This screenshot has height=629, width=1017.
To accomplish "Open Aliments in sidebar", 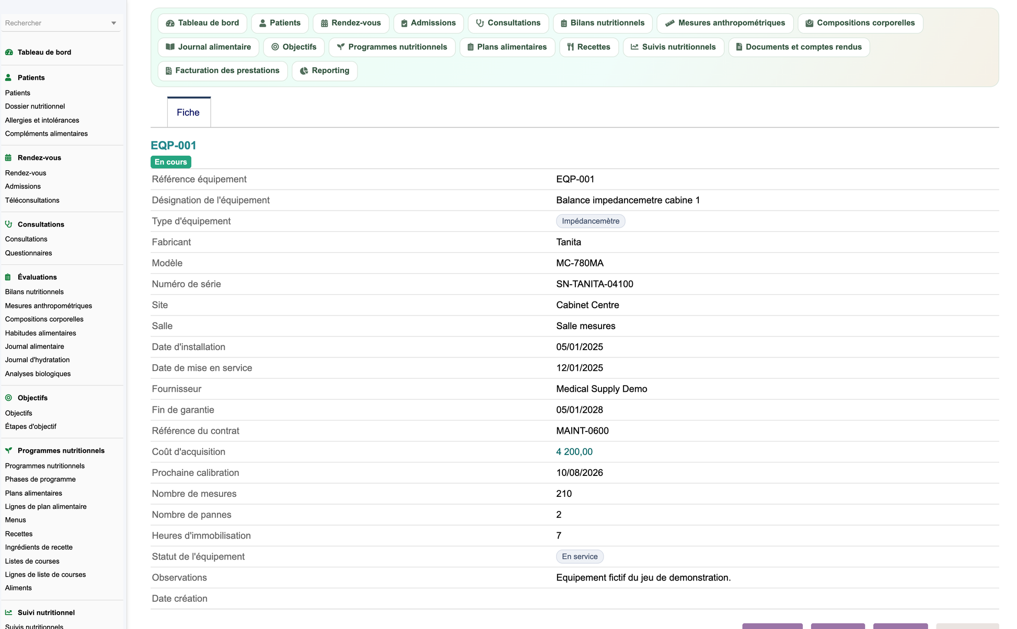I will [x=19, y=588].
